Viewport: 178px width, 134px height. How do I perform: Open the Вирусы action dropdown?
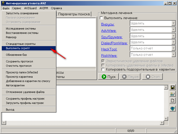[x=174, y=23]
